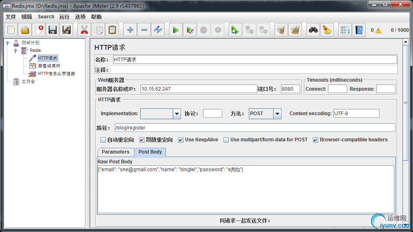The width and height of the screenshot is (413, 232).
Task: Select 察看结果树 in the tree
Action: [49, 66]
